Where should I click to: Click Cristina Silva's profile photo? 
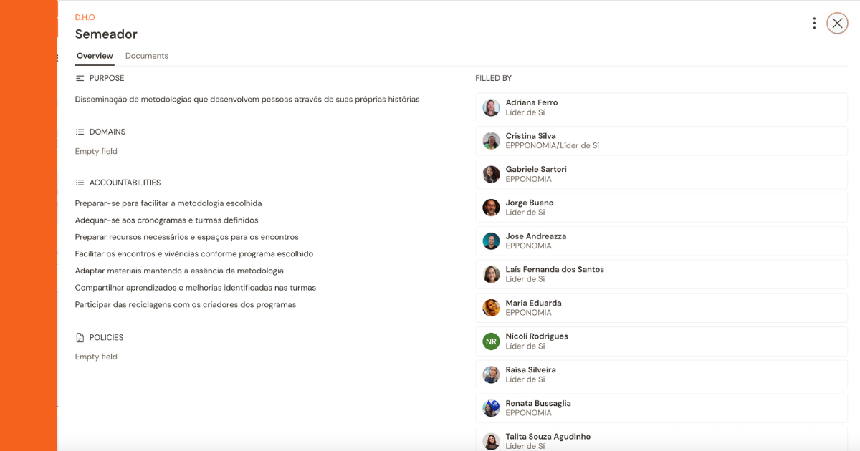tap(491, 141)
